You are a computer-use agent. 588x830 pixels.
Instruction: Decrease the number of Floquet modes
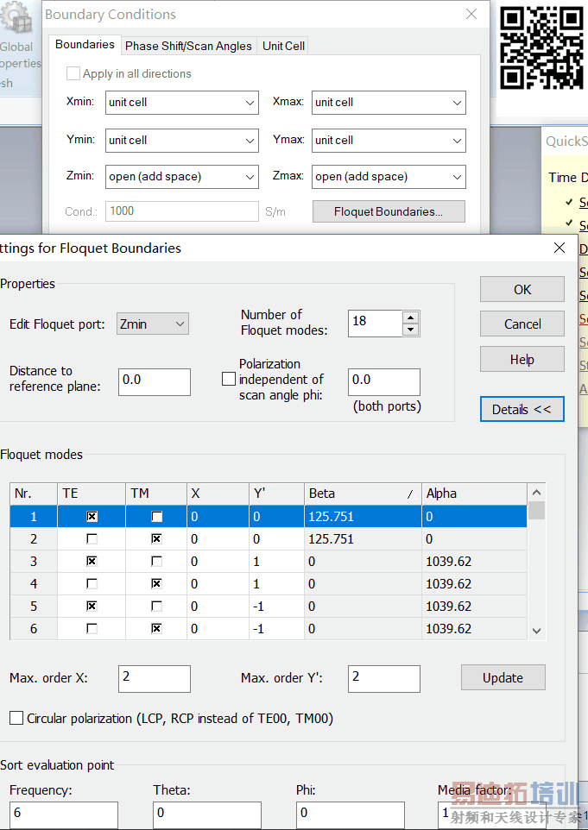410,330
